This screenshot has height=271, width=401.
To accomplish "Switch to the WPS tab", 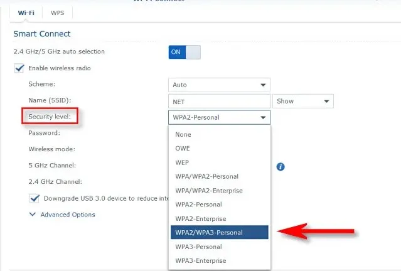I will pos(57,12).
